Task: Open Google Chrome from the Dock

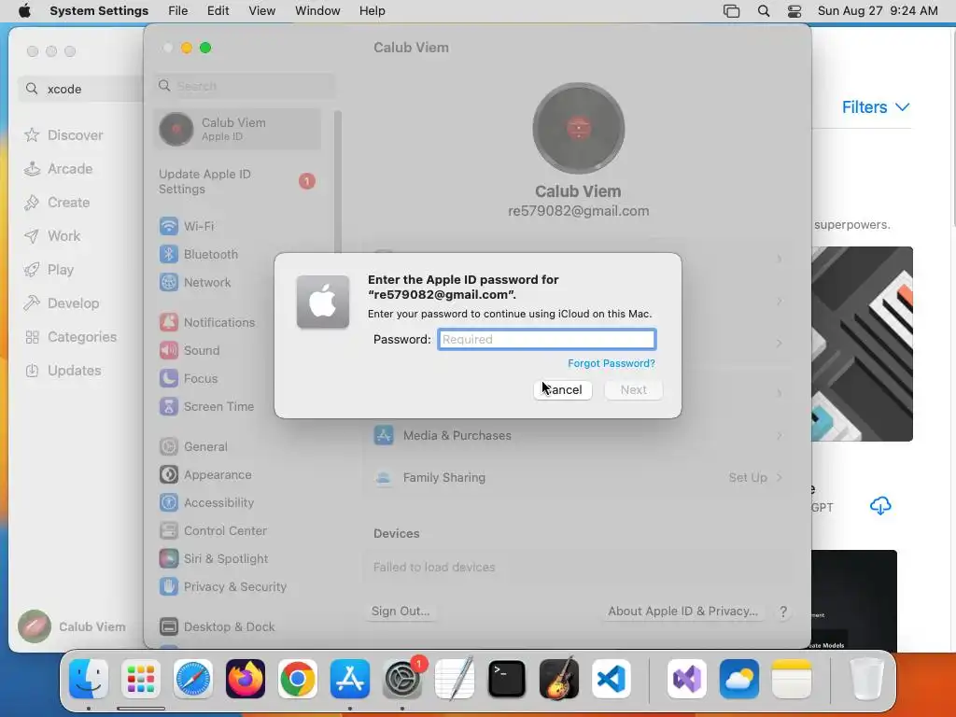Action: click(298, 679)
